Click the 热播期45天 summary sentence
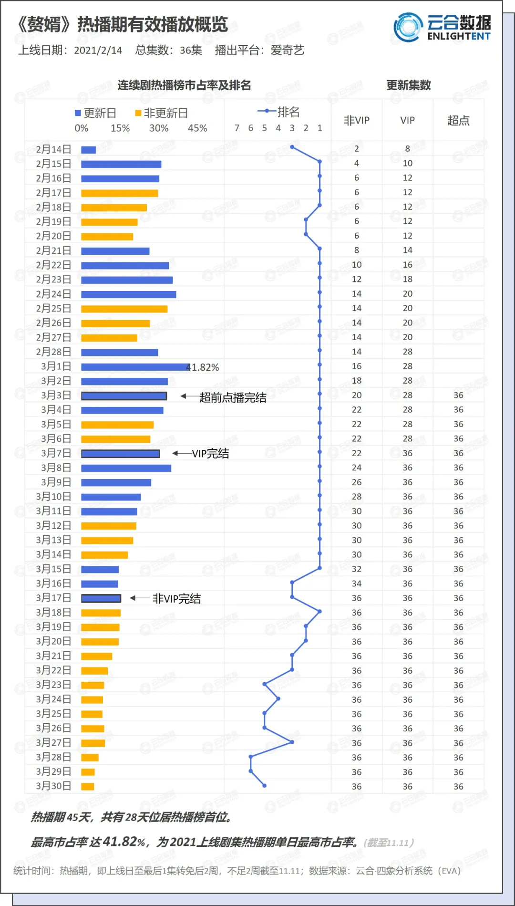 [132, 817]
